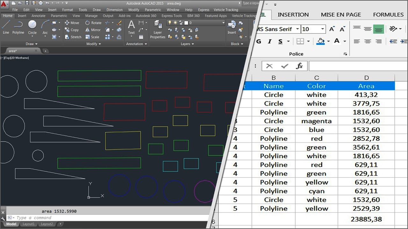Click the Plot printer icon in quick access
The height and width of the screenshot is (229, 408).
coord(41,3)
